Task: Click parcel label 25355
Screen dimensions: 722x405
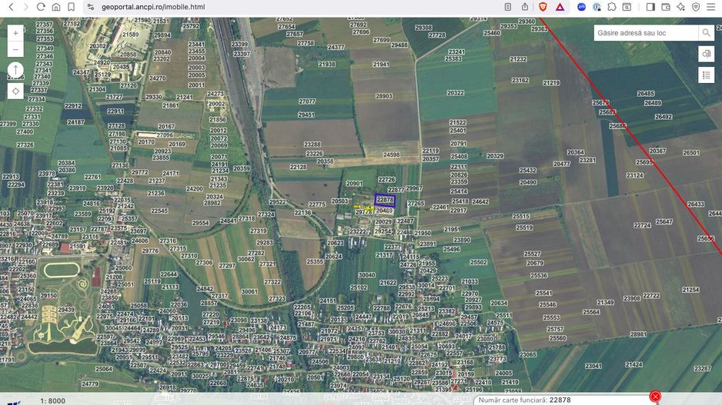Action: [x=315, y=261]
